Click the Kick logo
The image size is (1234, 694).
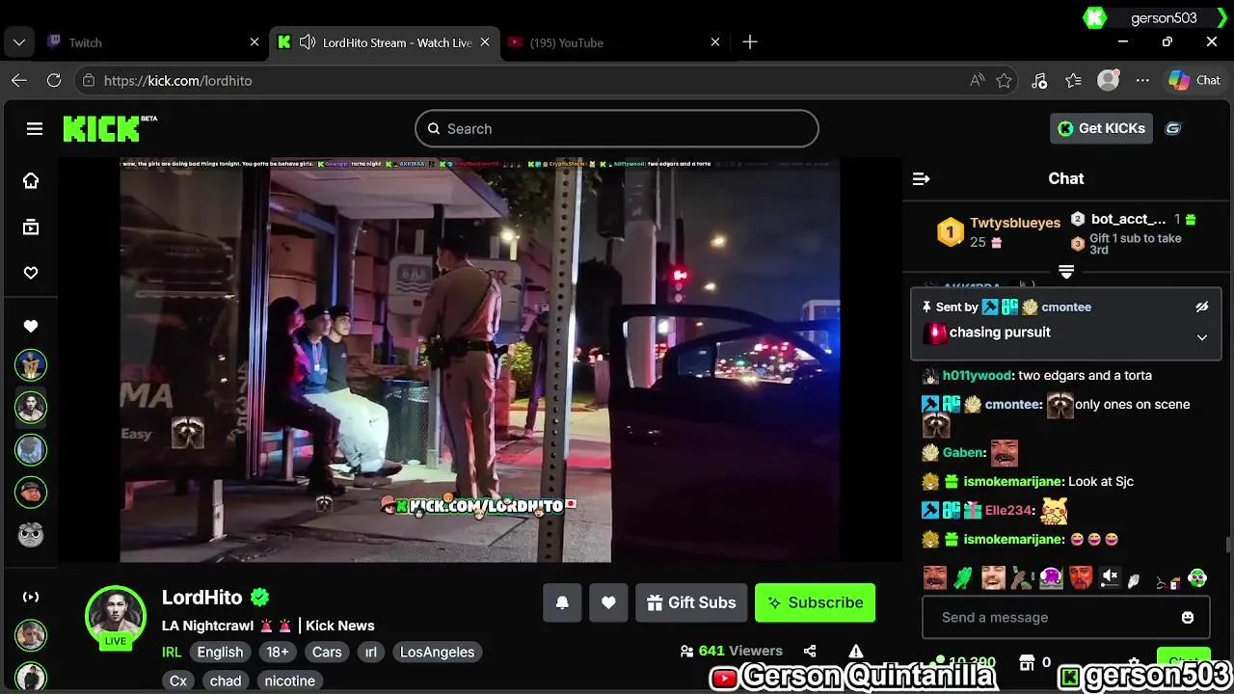[x=110, y=128]
